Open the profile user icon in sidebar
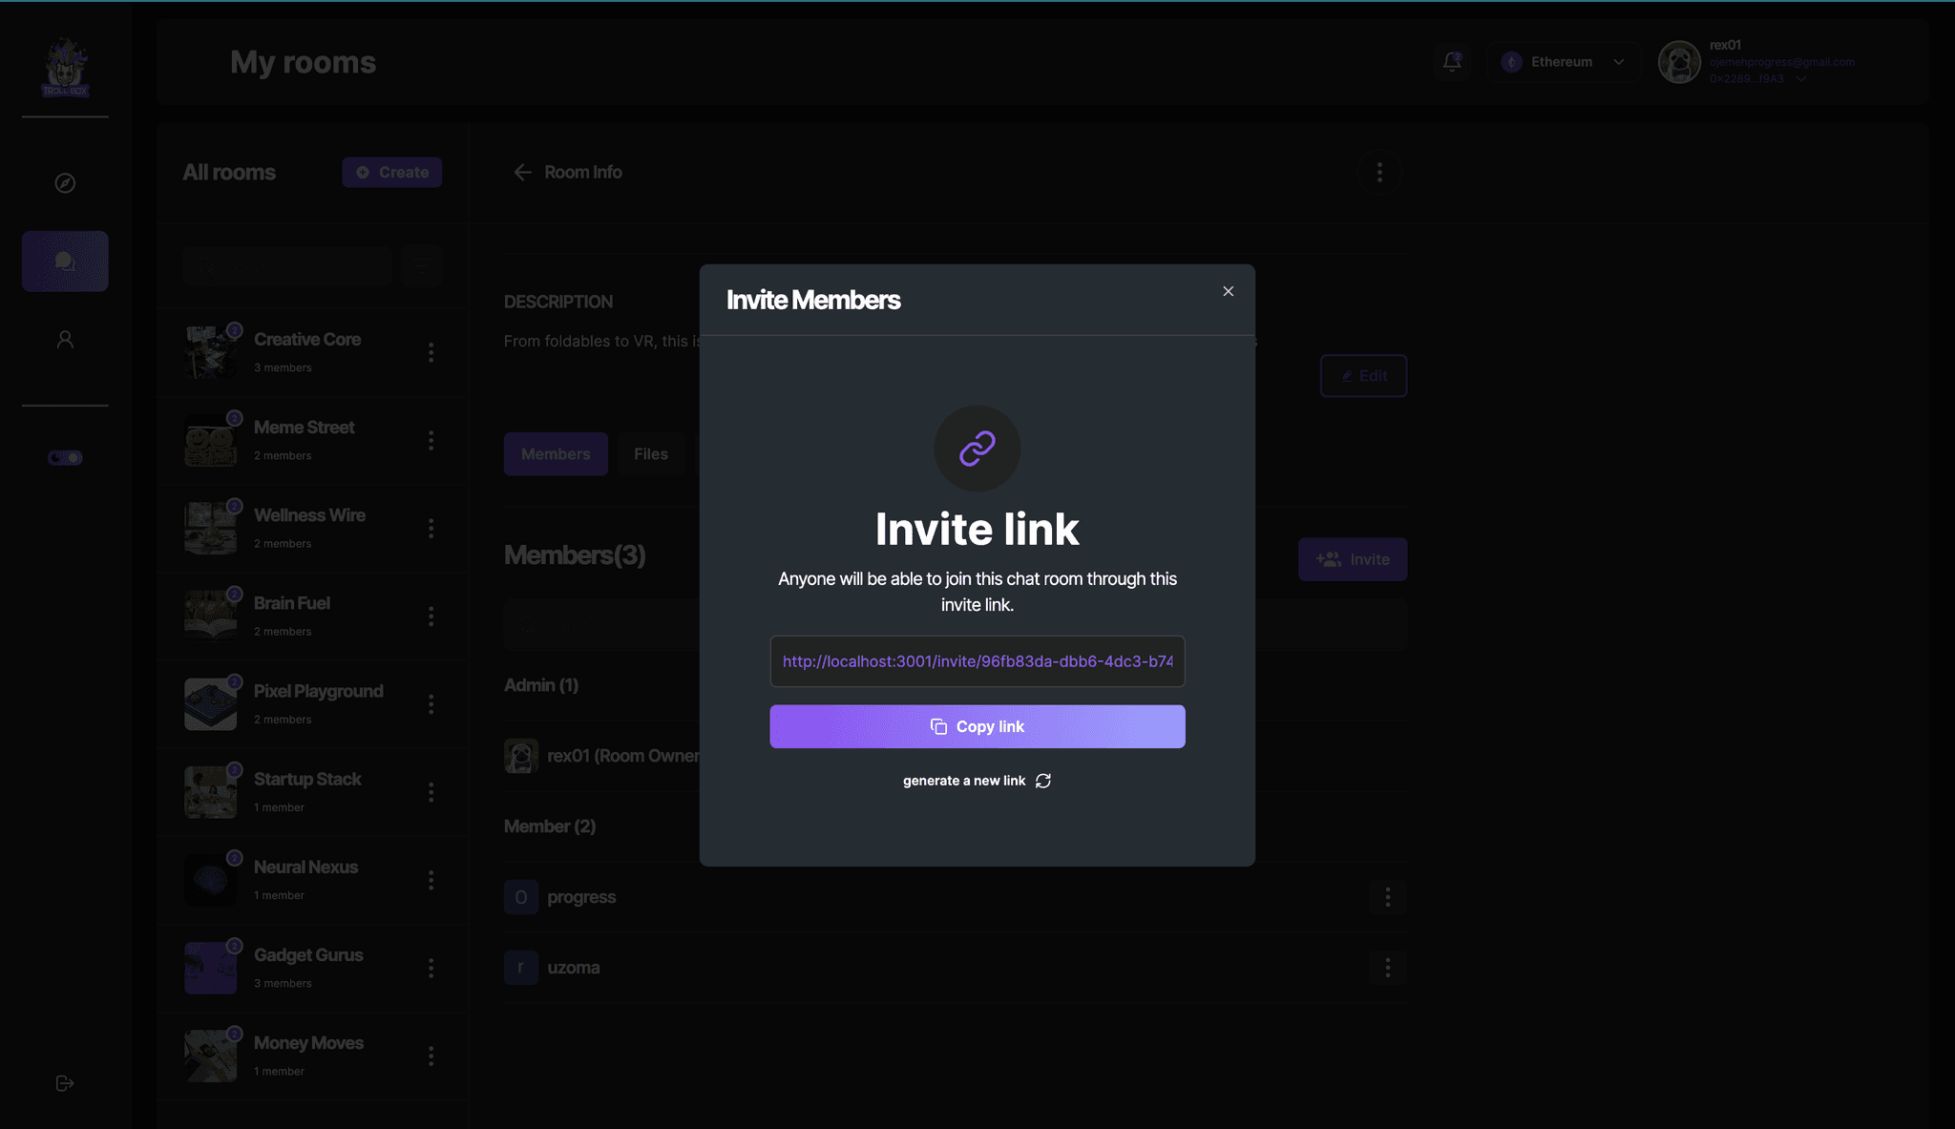1955x1129 pixels. point(65,340)
